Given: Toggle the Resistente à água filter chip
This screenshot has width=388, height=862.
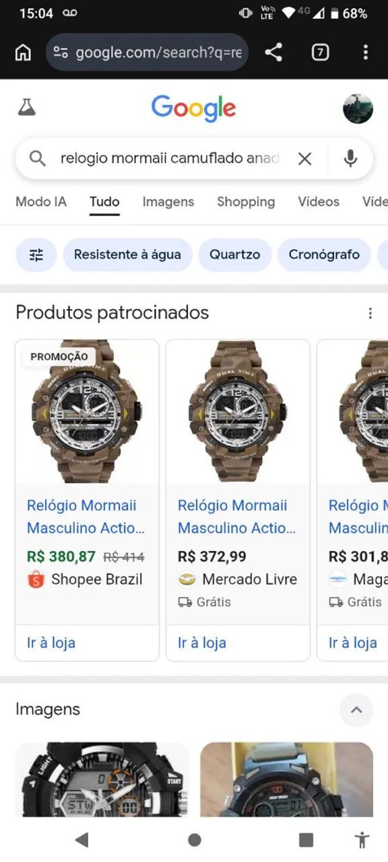Looking at the screenshot, I should pos(127,255).
